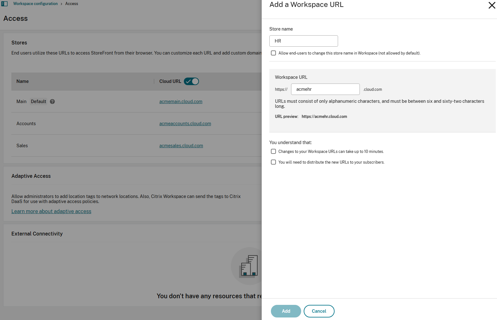497x320 pixels.
Task: Click the Access breadcrumb item
Action: [72, 4]
